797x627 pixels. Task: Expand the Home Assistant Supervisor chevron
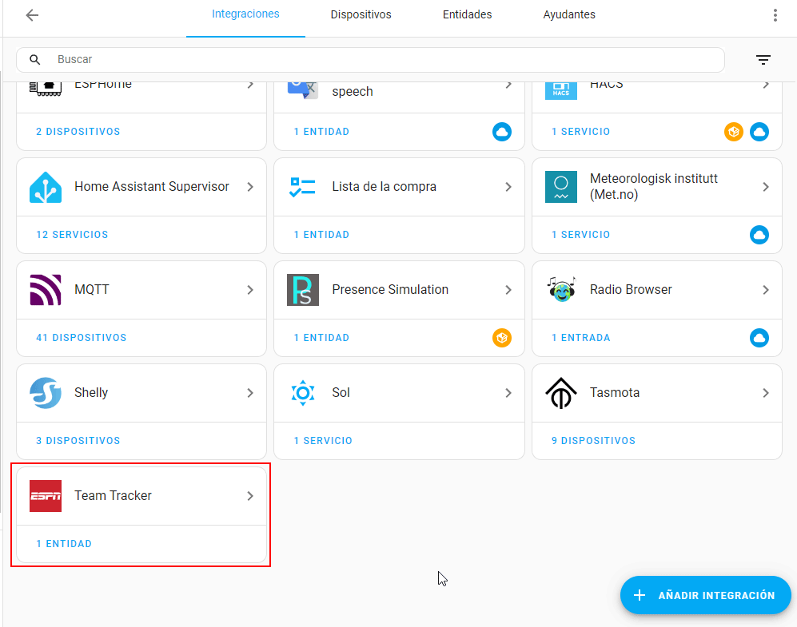pos(250,187)
